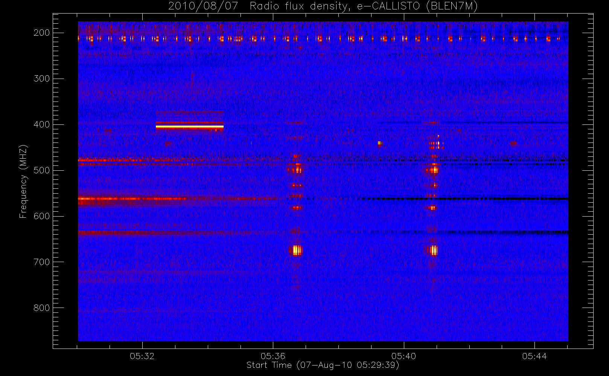Select the 300 frequency tick label
This screenshot has width=609, height=376.
[x=42, y=79]
